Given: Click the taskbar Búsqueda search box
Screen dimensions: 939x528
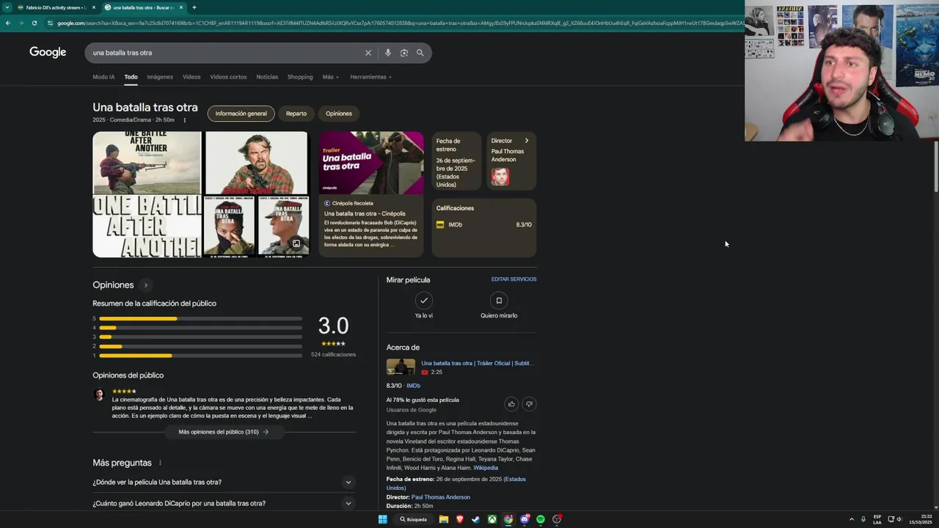Looking at the screenshot, I should pyautogui.click(x=413, y=519).
